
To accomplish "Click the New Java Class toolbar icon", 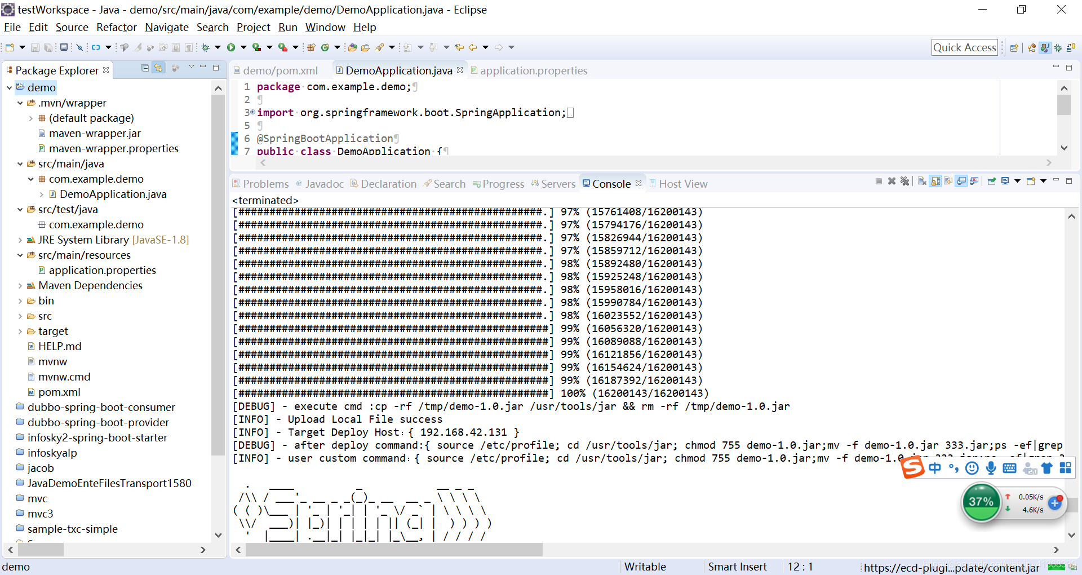I will 325,47.
